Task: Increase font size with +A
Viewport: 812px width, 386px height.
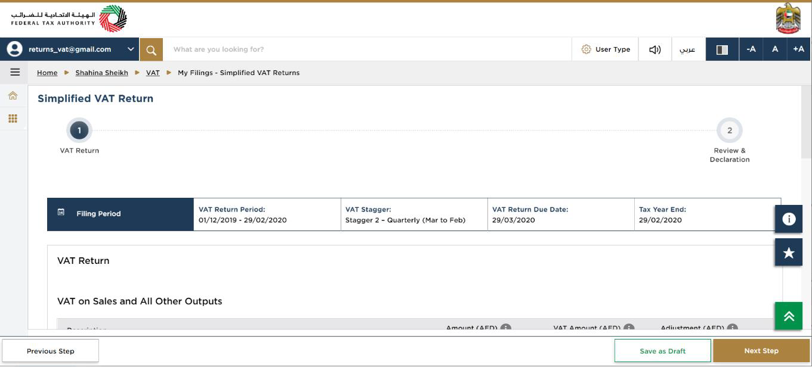Action: 799,49
